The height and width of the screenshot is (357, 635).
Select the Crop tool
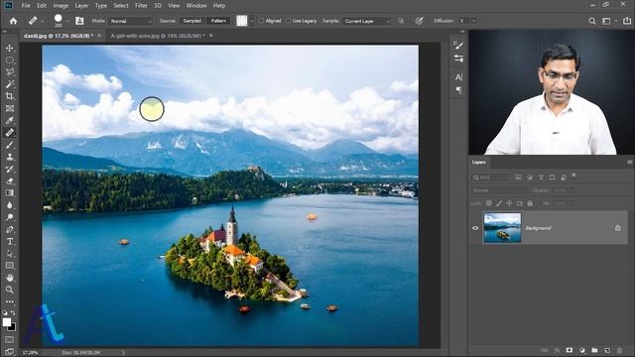(x=9, y=96)
